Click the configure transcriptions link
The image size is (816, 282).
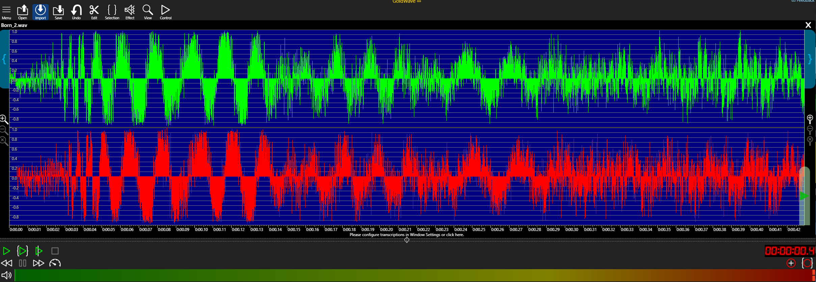click(406, 235)
